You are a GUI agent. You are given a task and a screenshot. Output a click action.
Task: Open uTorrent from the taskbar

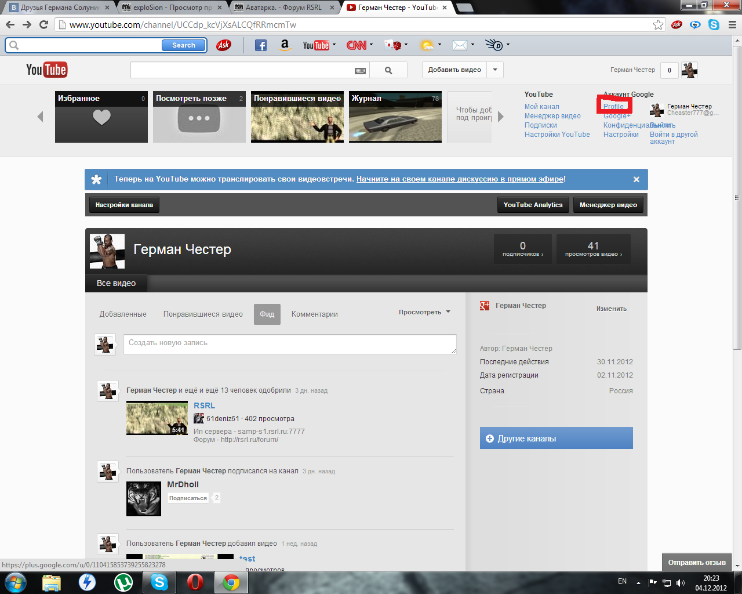pos(123,582)
